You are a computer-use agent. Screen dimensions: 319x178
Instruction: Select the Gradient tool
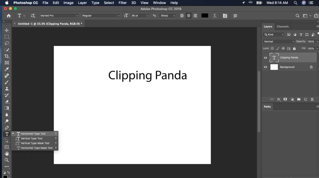coord(7,108)
